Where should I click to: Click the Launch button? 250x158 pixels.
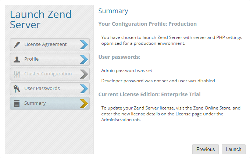pos(233,149)
